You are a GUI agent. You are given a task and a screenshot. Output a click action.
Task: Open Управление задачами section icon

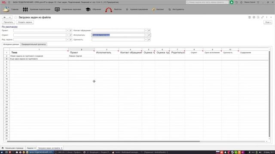tap(57, 9)
